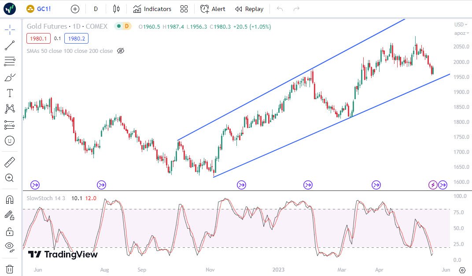Toggle hide all drawings eye icon
472x276 pixels.
10,246
